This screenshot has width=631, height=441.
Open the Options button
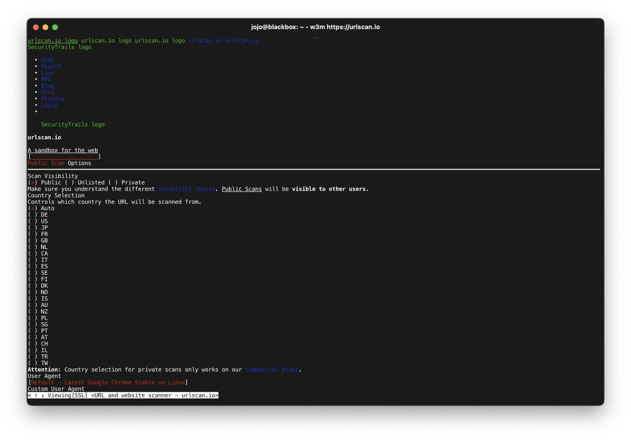(79, 163)
